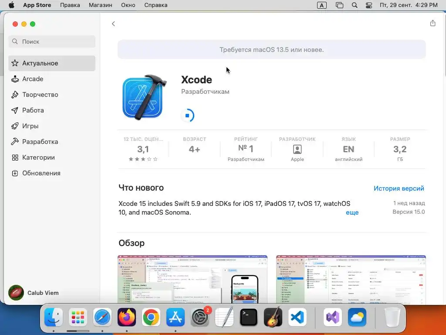Click the Версия 15.0 label
446x335 pixels.
(x=409, y=212)
